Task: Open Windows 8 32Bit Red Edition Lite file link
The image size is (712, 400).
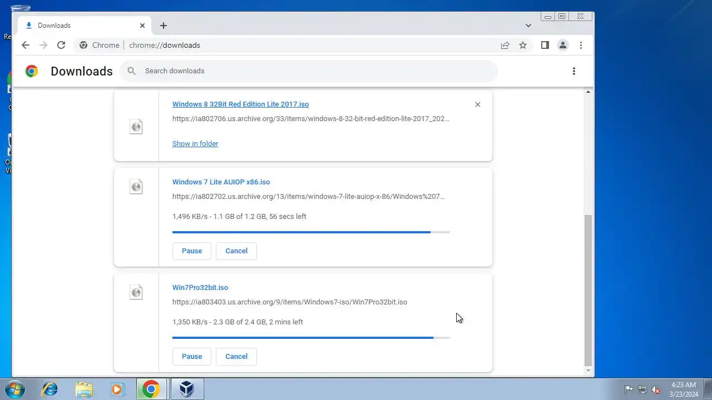Action: 240,104
